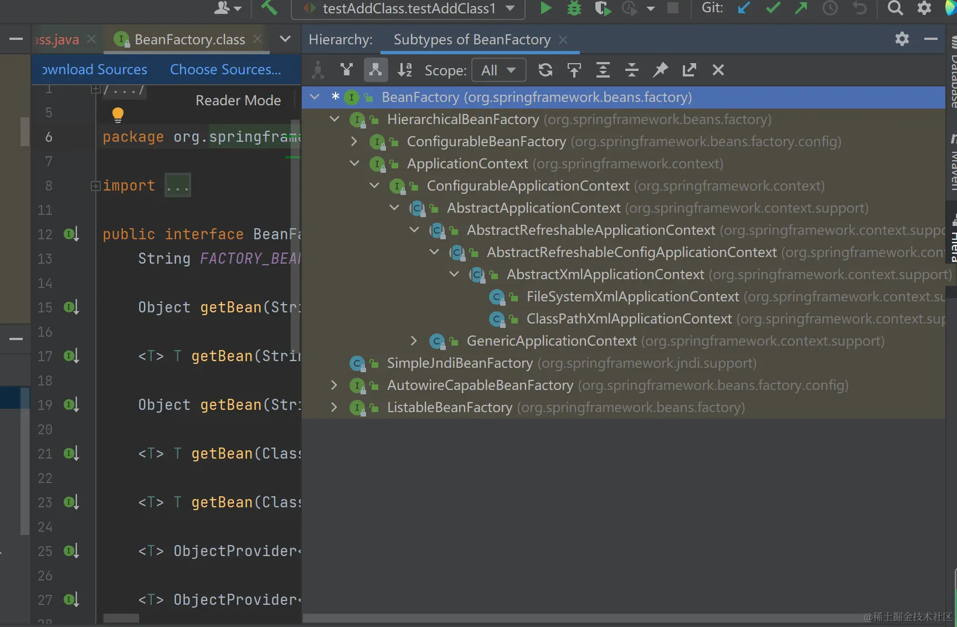Expand GenericApplicationContext node

point(414,341)
